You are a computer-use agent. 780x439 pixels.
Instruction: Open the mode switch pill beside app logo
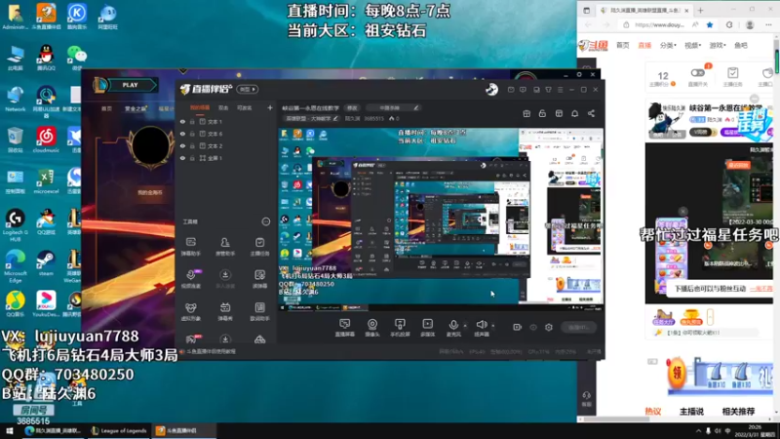248,89
